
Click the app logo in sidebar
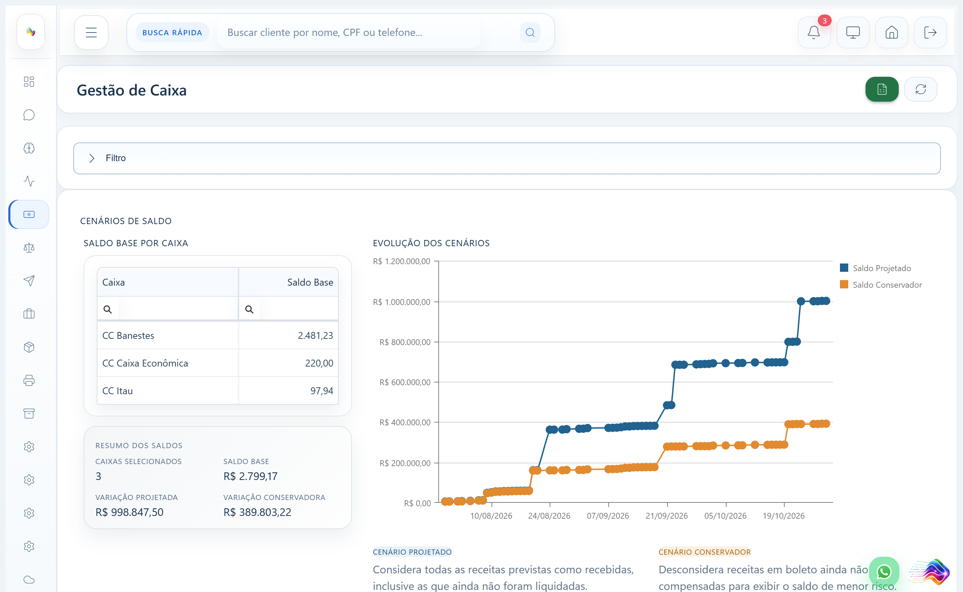(31, 32)
